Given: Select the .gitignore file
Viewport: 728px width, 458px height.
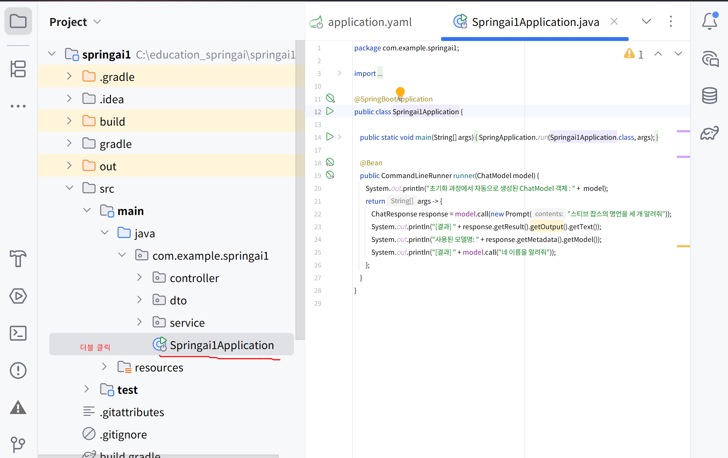Looking at the screenshot, I should [x=123, y=434].
